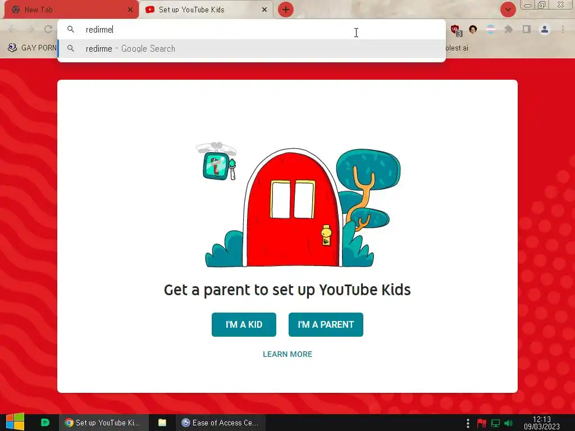Viewport: 575px width, 431px height.
Task: Minimize the Chrome window
Action: (x=528, y=5)
